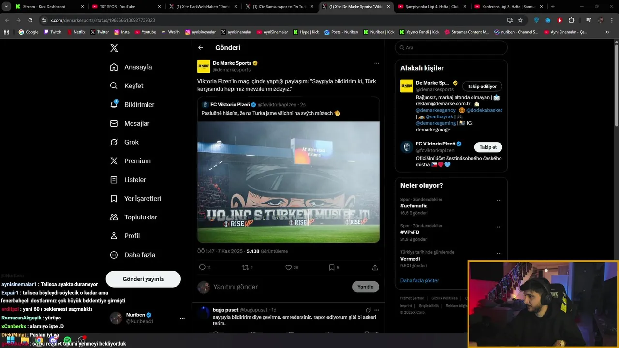
Task: Click the Yer İşaretleri bookmark icon
Action: click(x=114, y=198)
